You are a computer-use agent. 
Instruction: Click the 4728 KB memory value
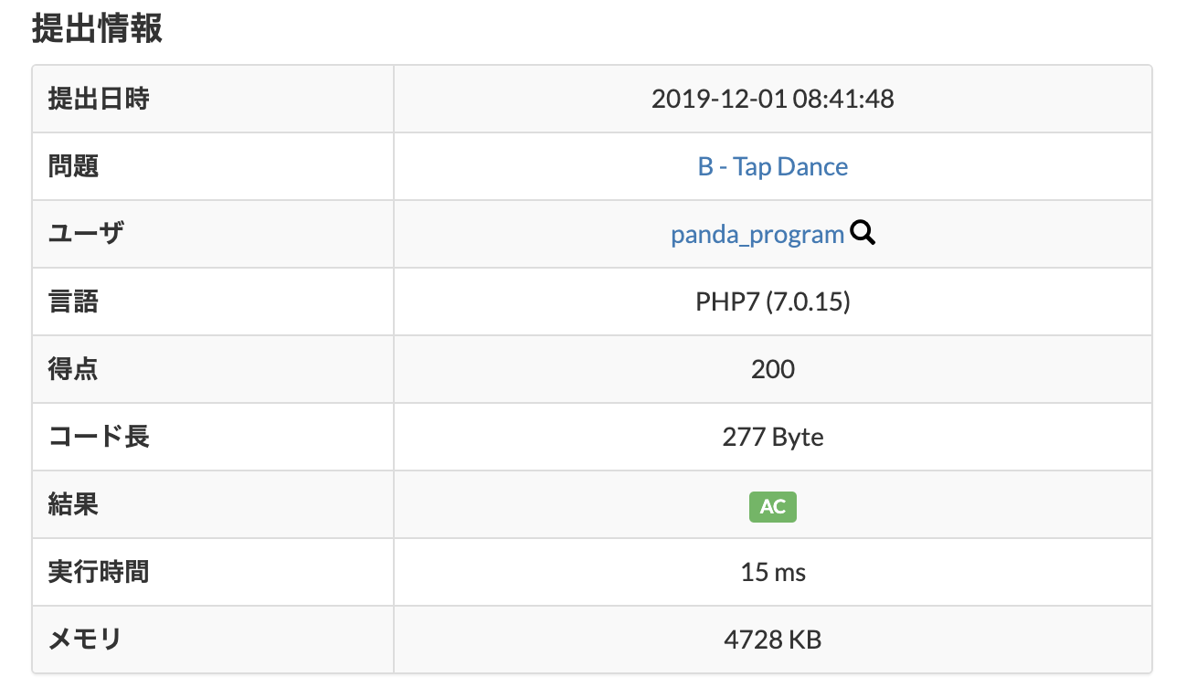point(772,640)
